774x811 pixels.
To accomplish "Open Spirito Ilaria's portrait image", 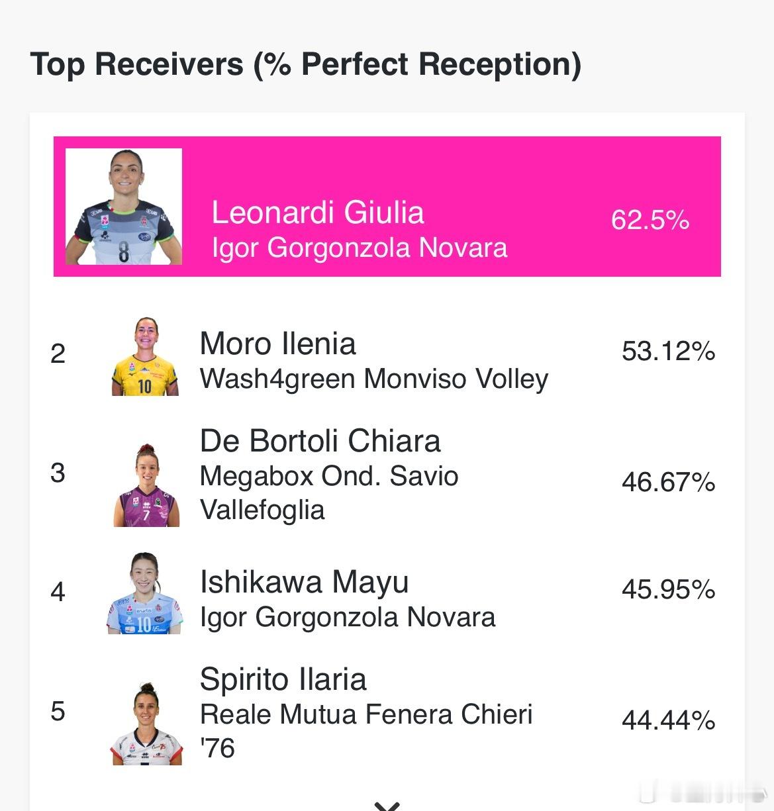I will pos(146,724).
